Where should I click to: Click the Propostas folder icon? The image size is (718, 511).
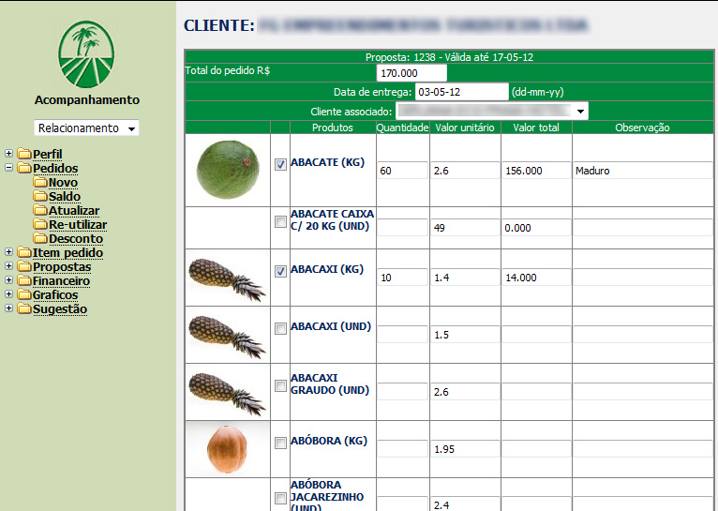[x=24, y=266]
